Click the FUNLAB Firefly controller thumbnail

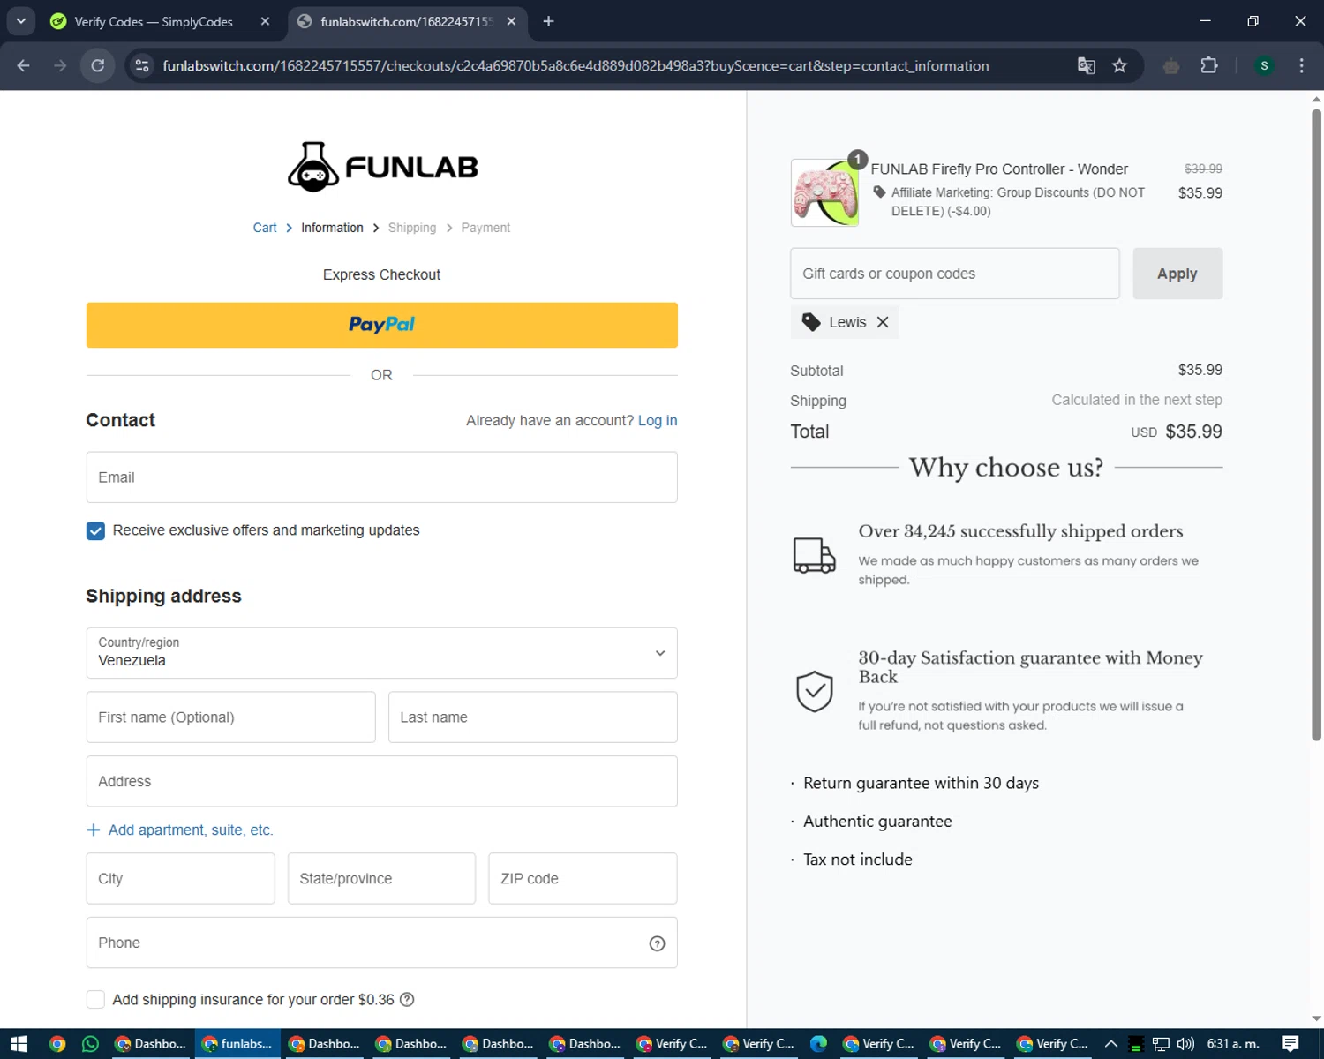coord(824,192)
